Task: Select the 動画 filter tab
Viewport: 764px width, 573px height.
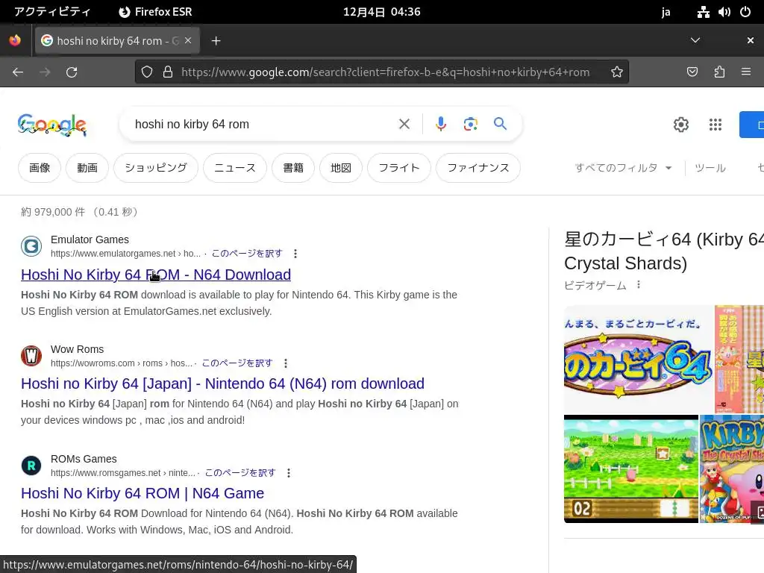Action: [x=87, y=168]
